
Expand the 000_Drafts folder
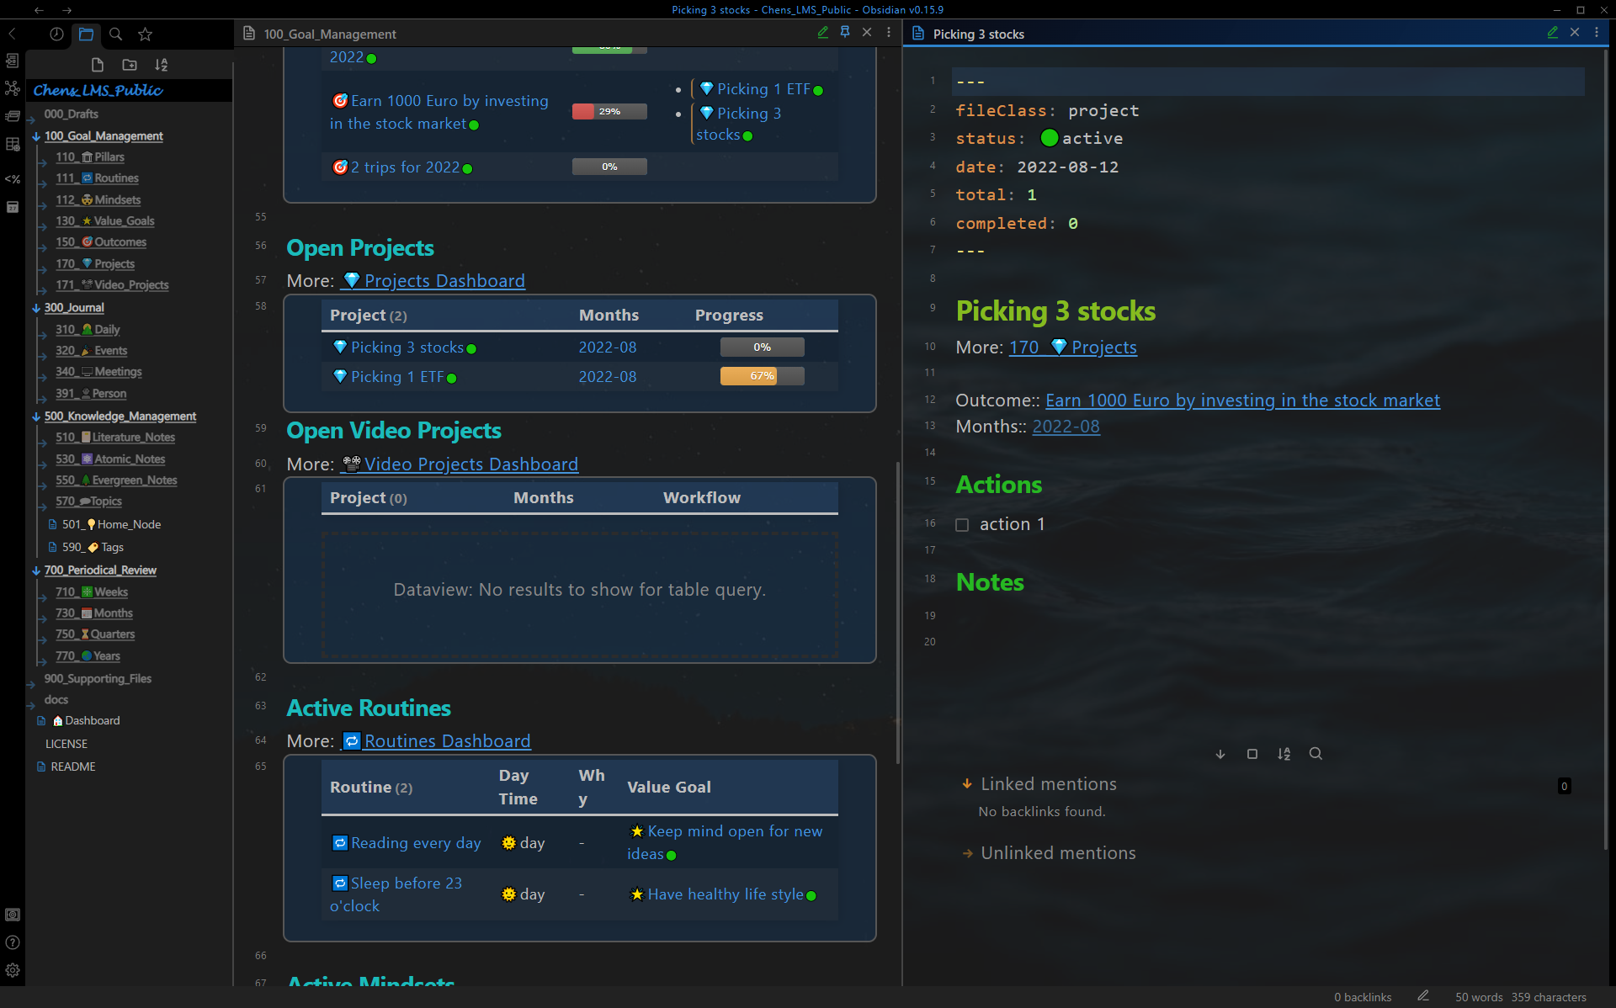[x=71, y=114]
